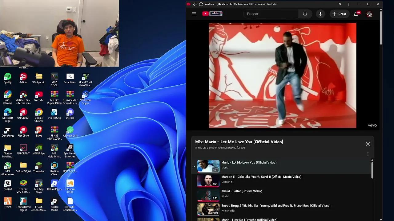Click thumbnail of Young, Wild and Free video
This screenshot has width=394, height=221.
(x=208, y=209)
